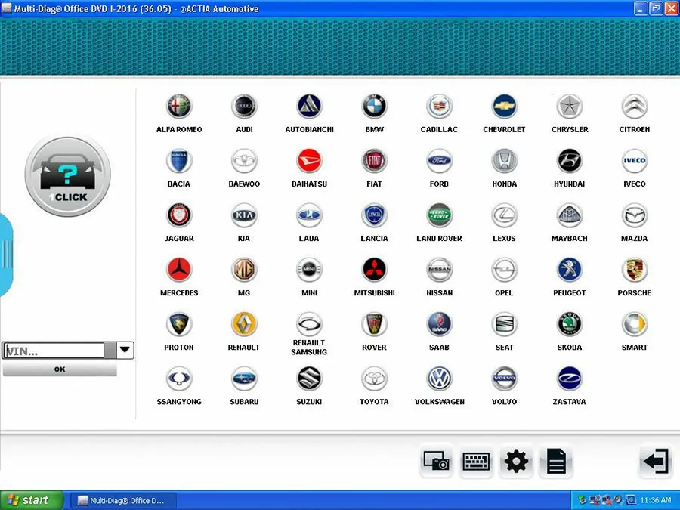Select the Alfa Romeo brand logo
The width and height of the screenshot is (680, 510).
click(x=179, y=107)
